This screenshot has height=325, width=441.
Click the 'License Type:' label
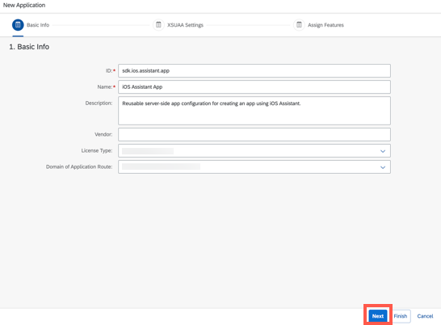[x=97, y=150]
